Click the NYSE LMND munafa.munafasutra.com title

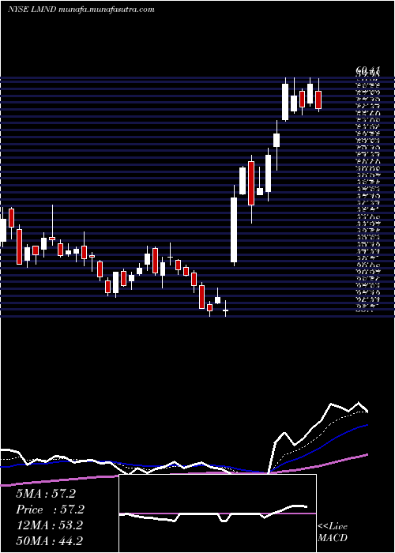81,9
